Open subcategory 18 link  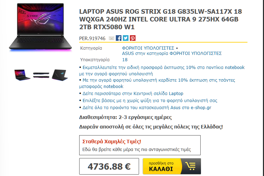(x=125, y=60)
